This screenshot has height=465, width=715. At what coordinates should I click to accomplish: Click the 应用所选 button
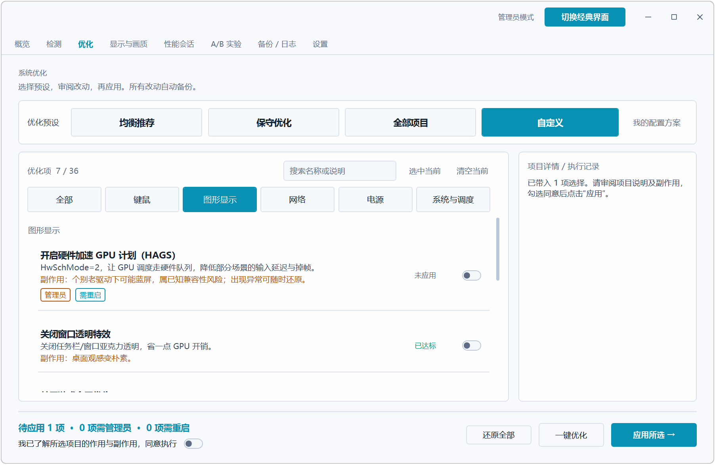pos(654,435)
